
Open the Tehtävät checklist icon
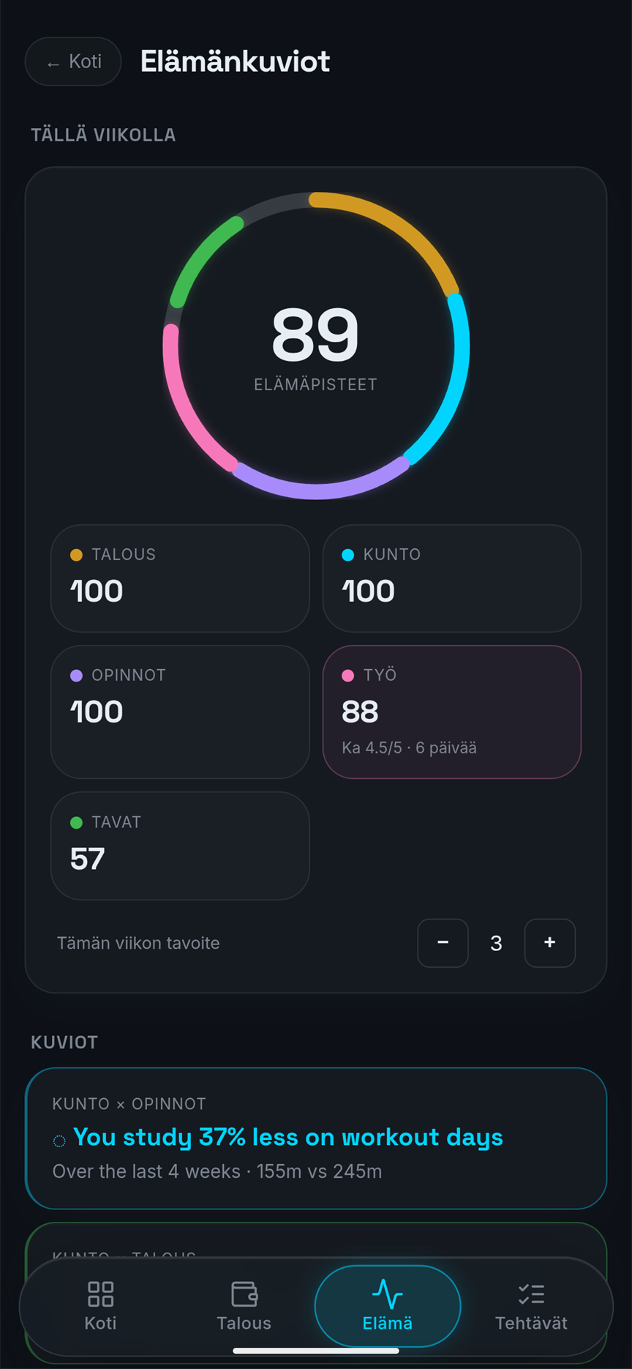point(531,1294)
